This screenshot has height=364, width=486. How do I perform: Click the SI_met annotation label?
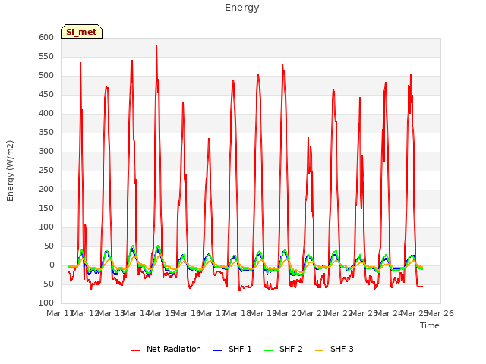81,32
